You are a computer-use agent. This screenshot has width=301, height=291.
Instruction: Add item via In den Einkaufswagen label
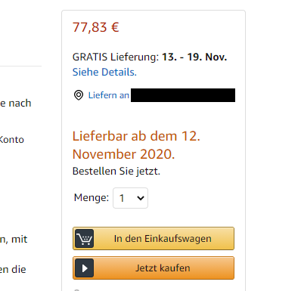[163, 239]
